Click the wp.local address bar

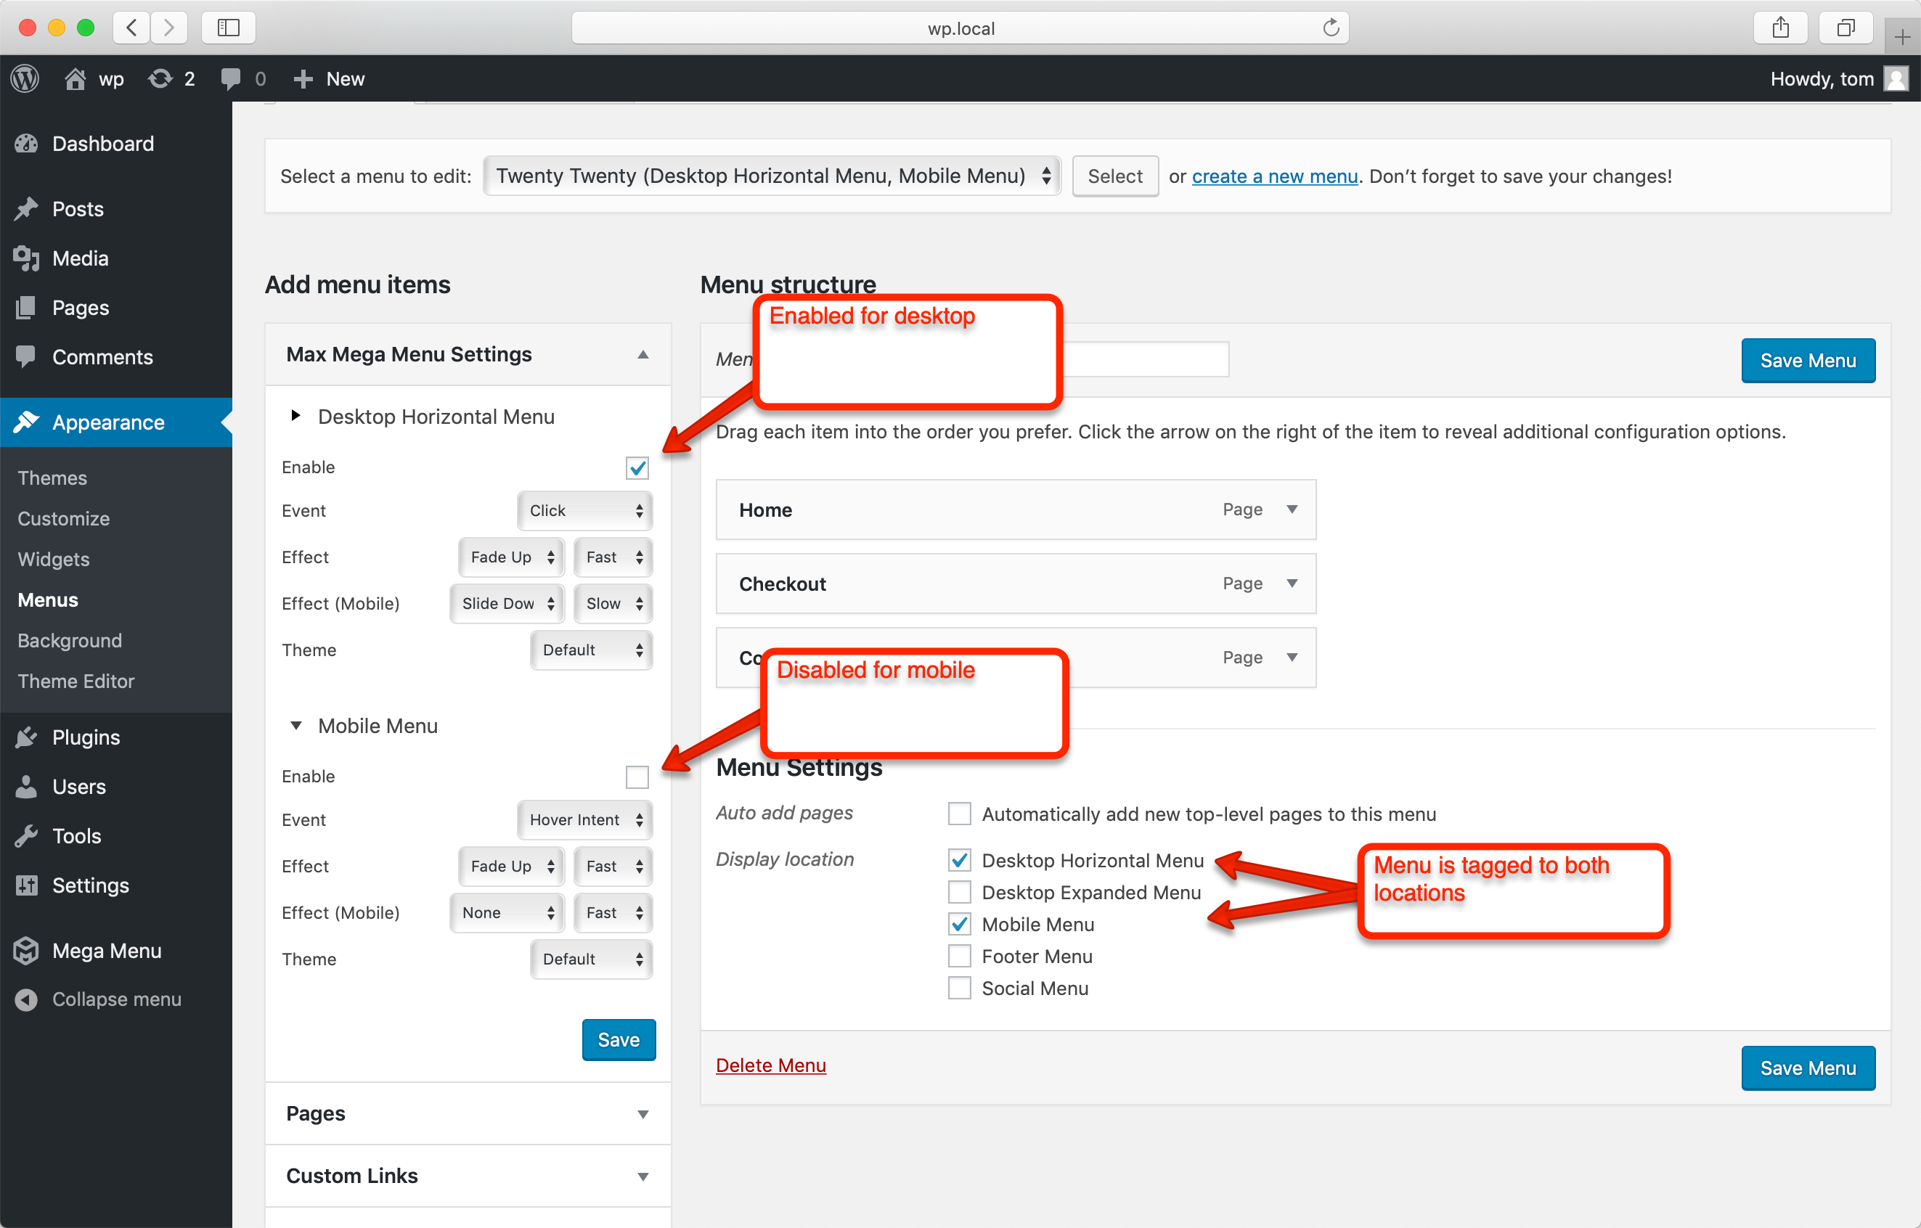point(960,28)
